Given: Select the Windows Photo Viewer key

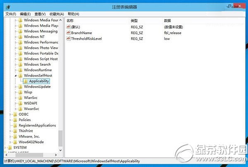Looking at the screenshot, I should (41, 48).
